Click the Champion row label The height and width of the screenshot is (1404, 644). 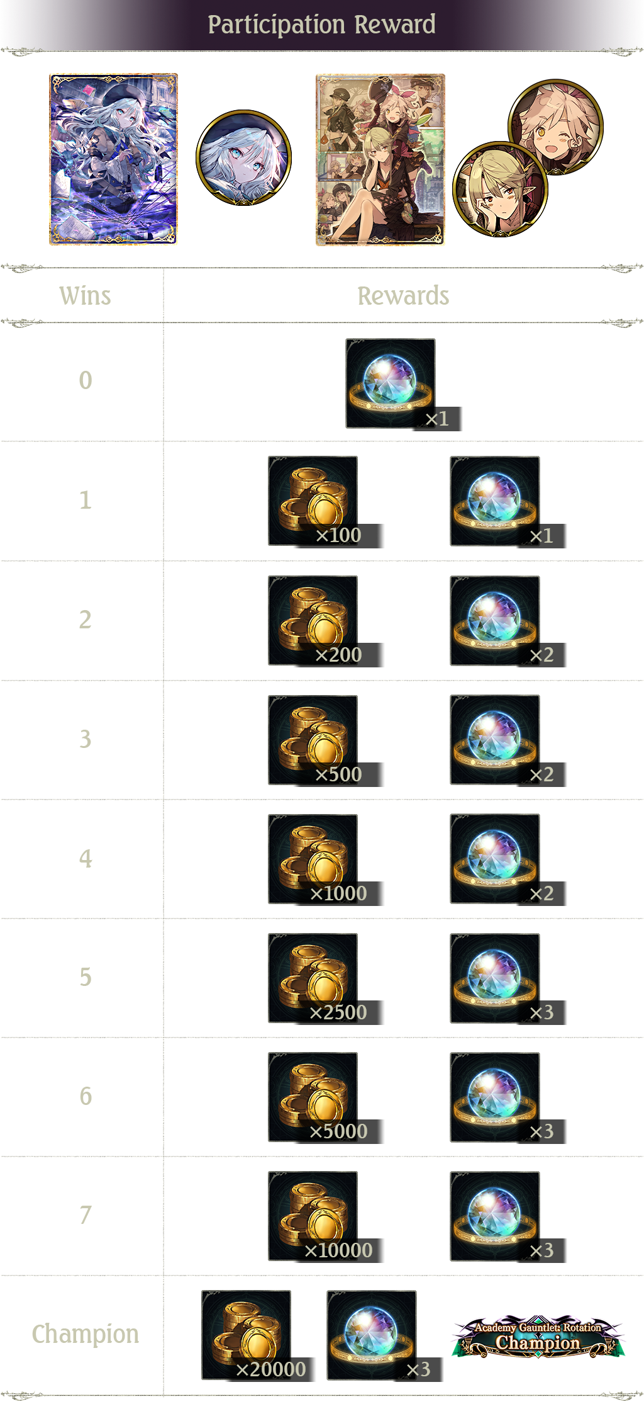pyautogui.click(x=86, y=1334)
